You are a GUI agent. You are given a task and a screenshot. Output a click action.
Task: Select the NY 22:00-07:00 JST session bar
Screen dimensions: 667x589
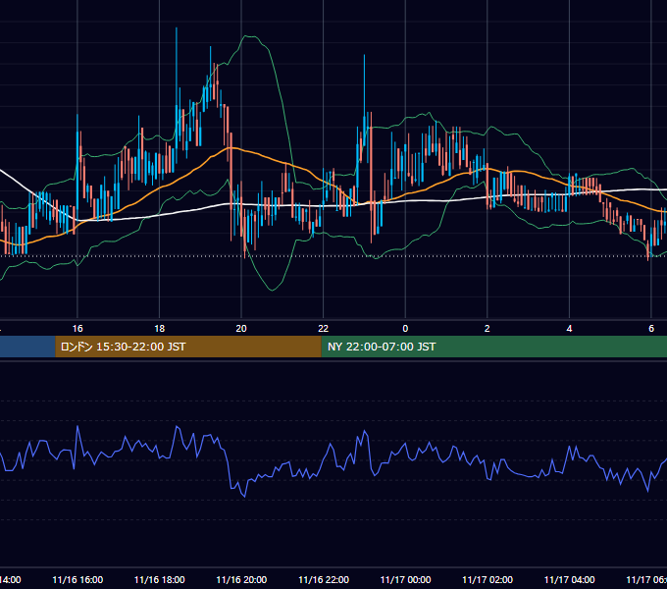pos(493,347)
